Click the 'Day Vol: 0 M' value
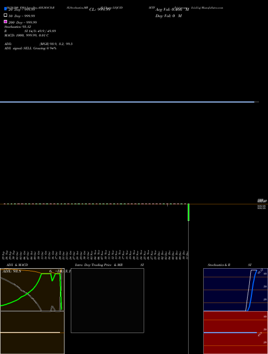The width and height of the screenshot is (268, 354). coord(168,16)
